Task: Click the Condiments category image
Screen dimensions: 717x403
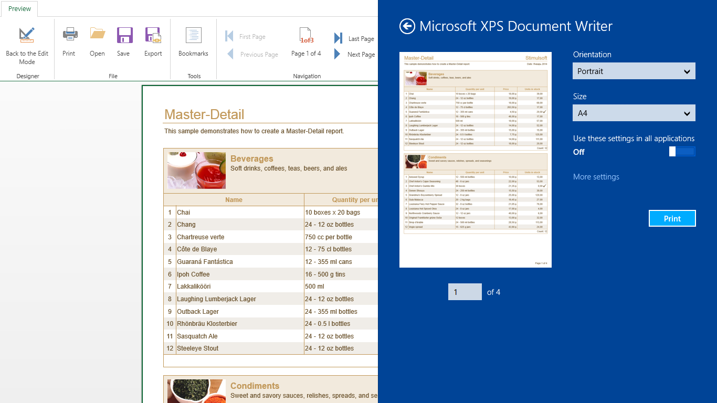Action: click(196, 391)
